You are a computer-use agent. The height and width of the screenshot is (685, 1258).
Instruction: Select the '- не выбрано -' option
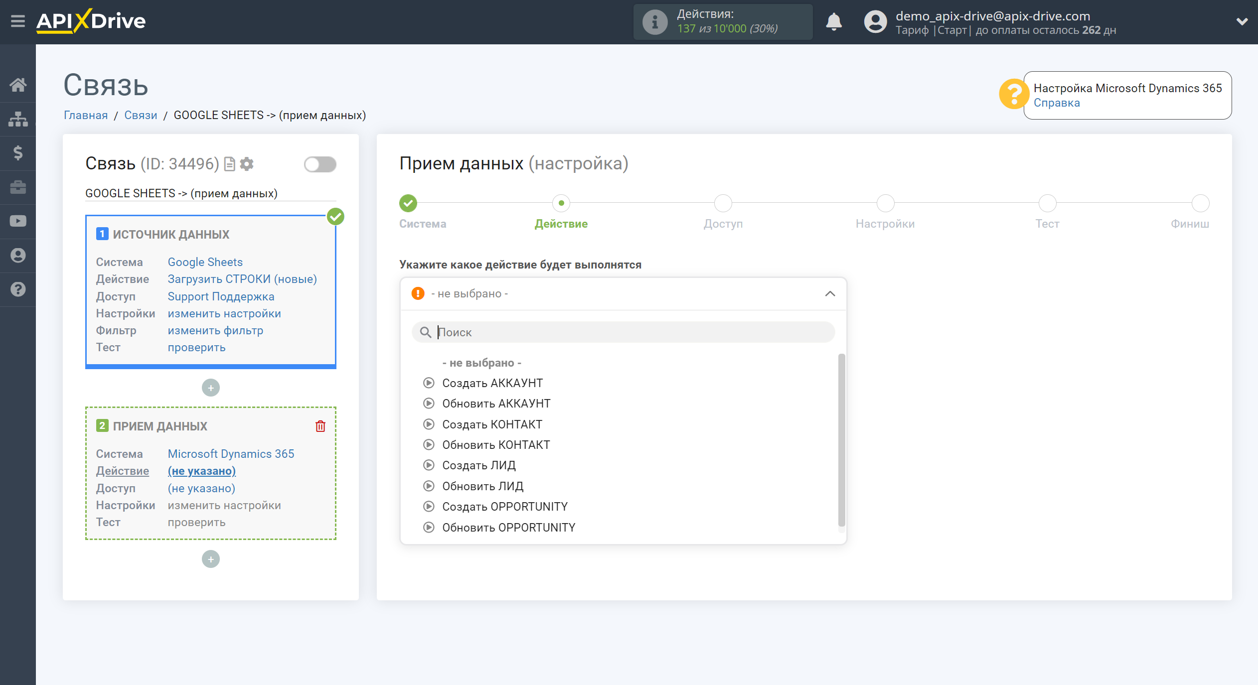tap(481, 363)
